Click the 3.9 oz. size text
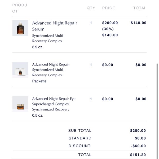159x159 pixels. click(38, 47)
